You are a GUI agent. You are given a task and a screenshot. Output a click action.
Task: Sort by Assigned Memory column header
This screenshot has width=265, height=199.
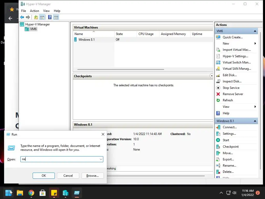coord(175,34)
